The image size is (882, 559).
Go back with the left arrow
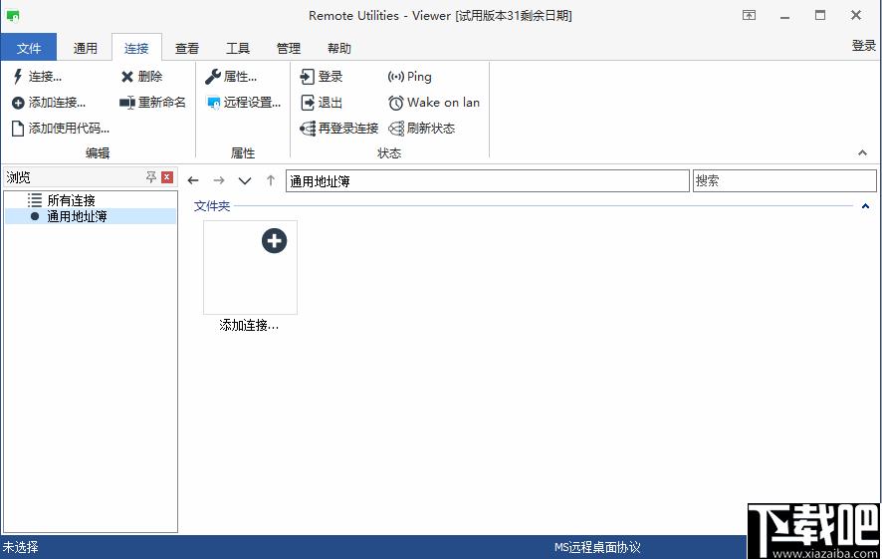[x=193, y=180]
